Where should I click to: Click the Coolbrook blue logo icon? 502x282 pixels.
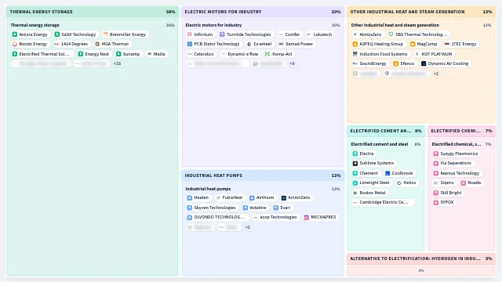387,173
